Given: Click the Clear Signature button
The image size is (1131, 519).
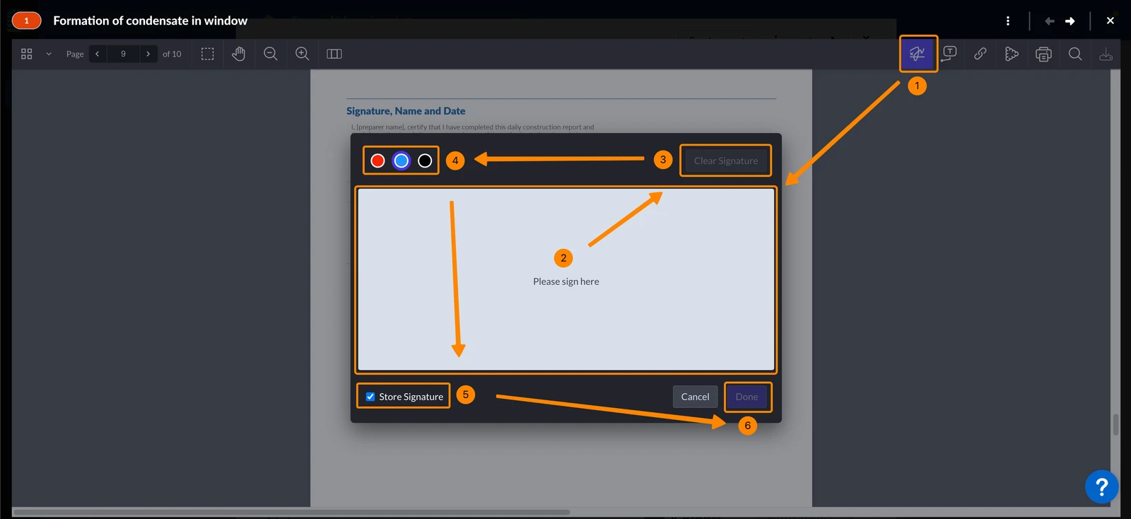Looking at the screenshot, I should click(726, 161).
